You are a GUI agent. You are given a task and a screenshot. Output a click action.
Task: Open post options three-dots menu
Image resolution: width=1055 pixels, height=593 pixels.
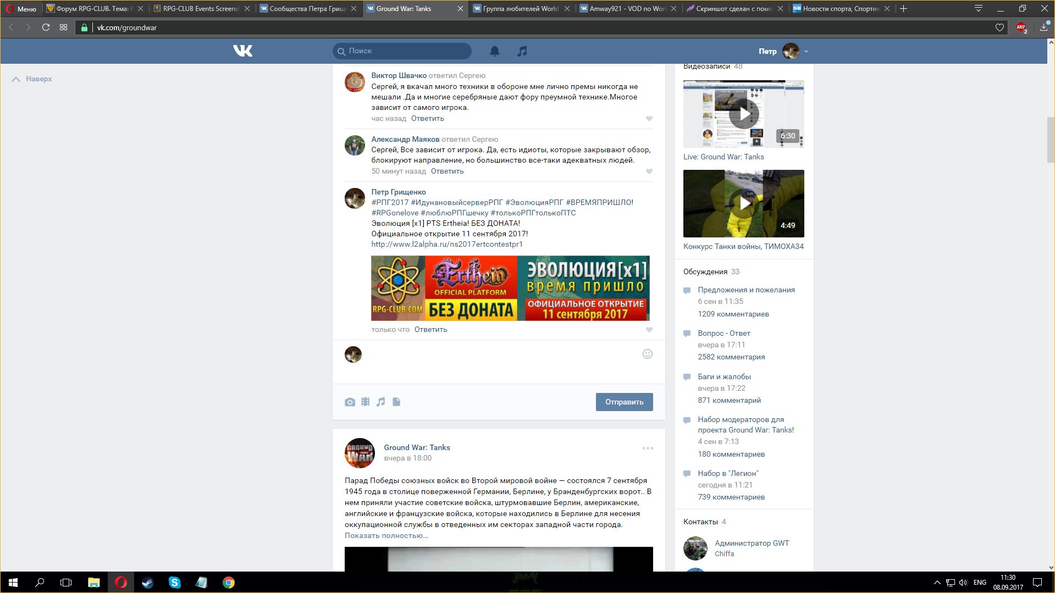tap(648, 448)
